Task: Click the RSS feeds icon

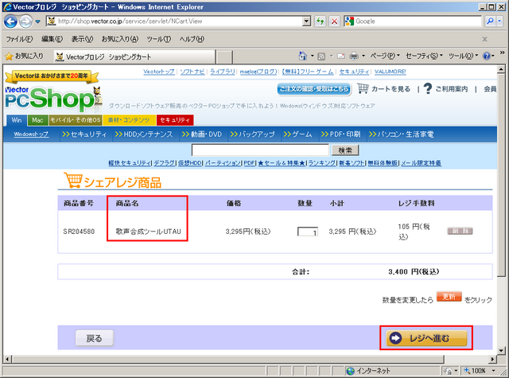Action: 321,57
